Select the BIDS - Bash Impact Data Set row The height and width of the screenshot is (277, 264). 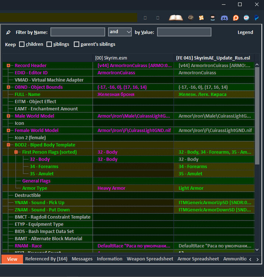point(128,232)
